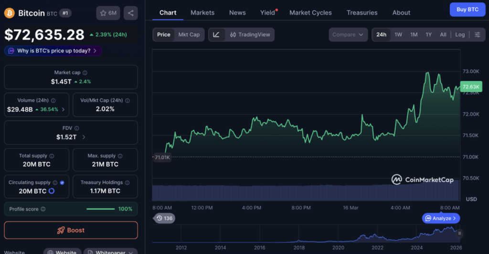The height and width of the screenshot is (254, 489).
Task: Click the range slider handle on mini timeline
Action: 459,233
